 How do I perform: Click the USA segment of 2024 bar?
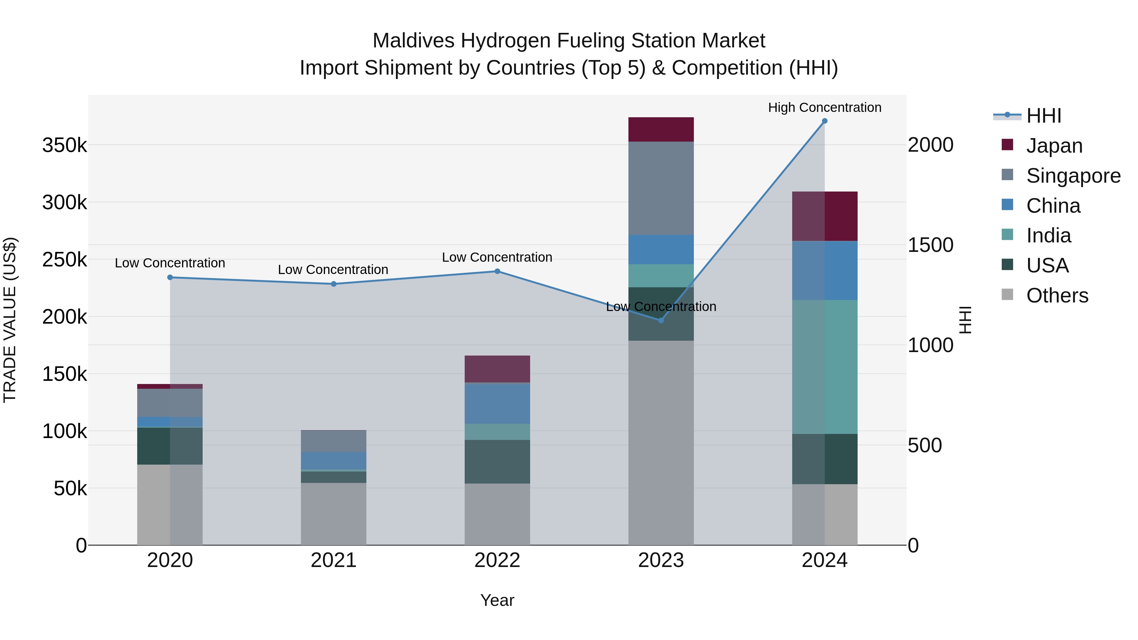pos(824,459)
